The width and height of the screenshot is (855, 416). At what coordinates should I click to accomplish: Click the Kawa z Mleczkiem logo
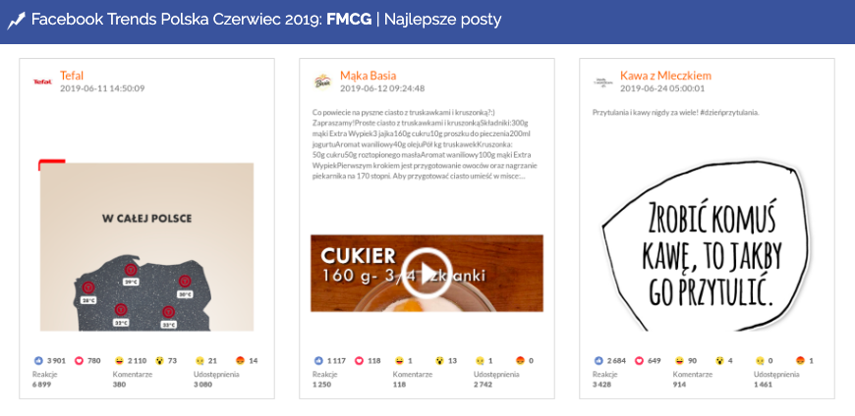click(x=602, y=81)
